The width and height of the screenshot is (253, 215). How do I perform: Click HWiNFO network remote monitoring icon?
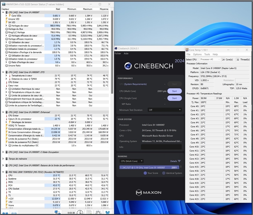point(57,212)
